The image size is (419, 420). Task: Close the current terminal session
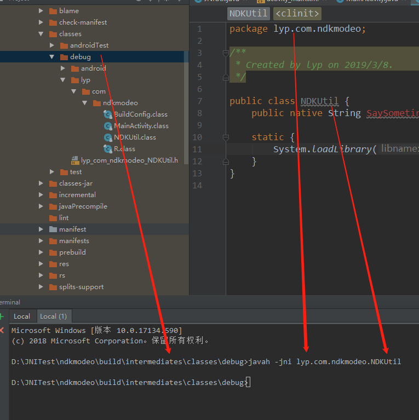[x=2, y=330]
